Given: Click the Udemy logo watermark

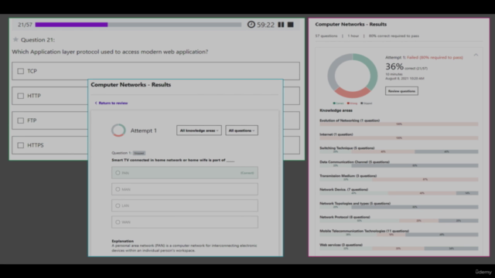Looking at the screenshot, I should click(483, 272).
